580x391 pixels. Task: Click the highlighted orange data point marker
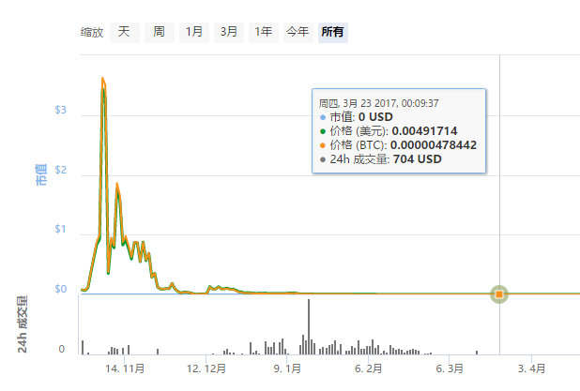tap(499, 294)
